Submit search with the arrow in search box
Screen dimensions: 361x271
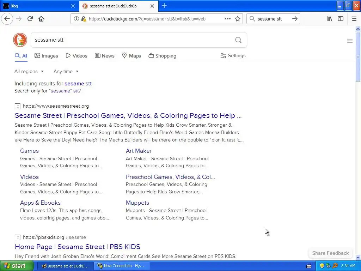[294, 19]
